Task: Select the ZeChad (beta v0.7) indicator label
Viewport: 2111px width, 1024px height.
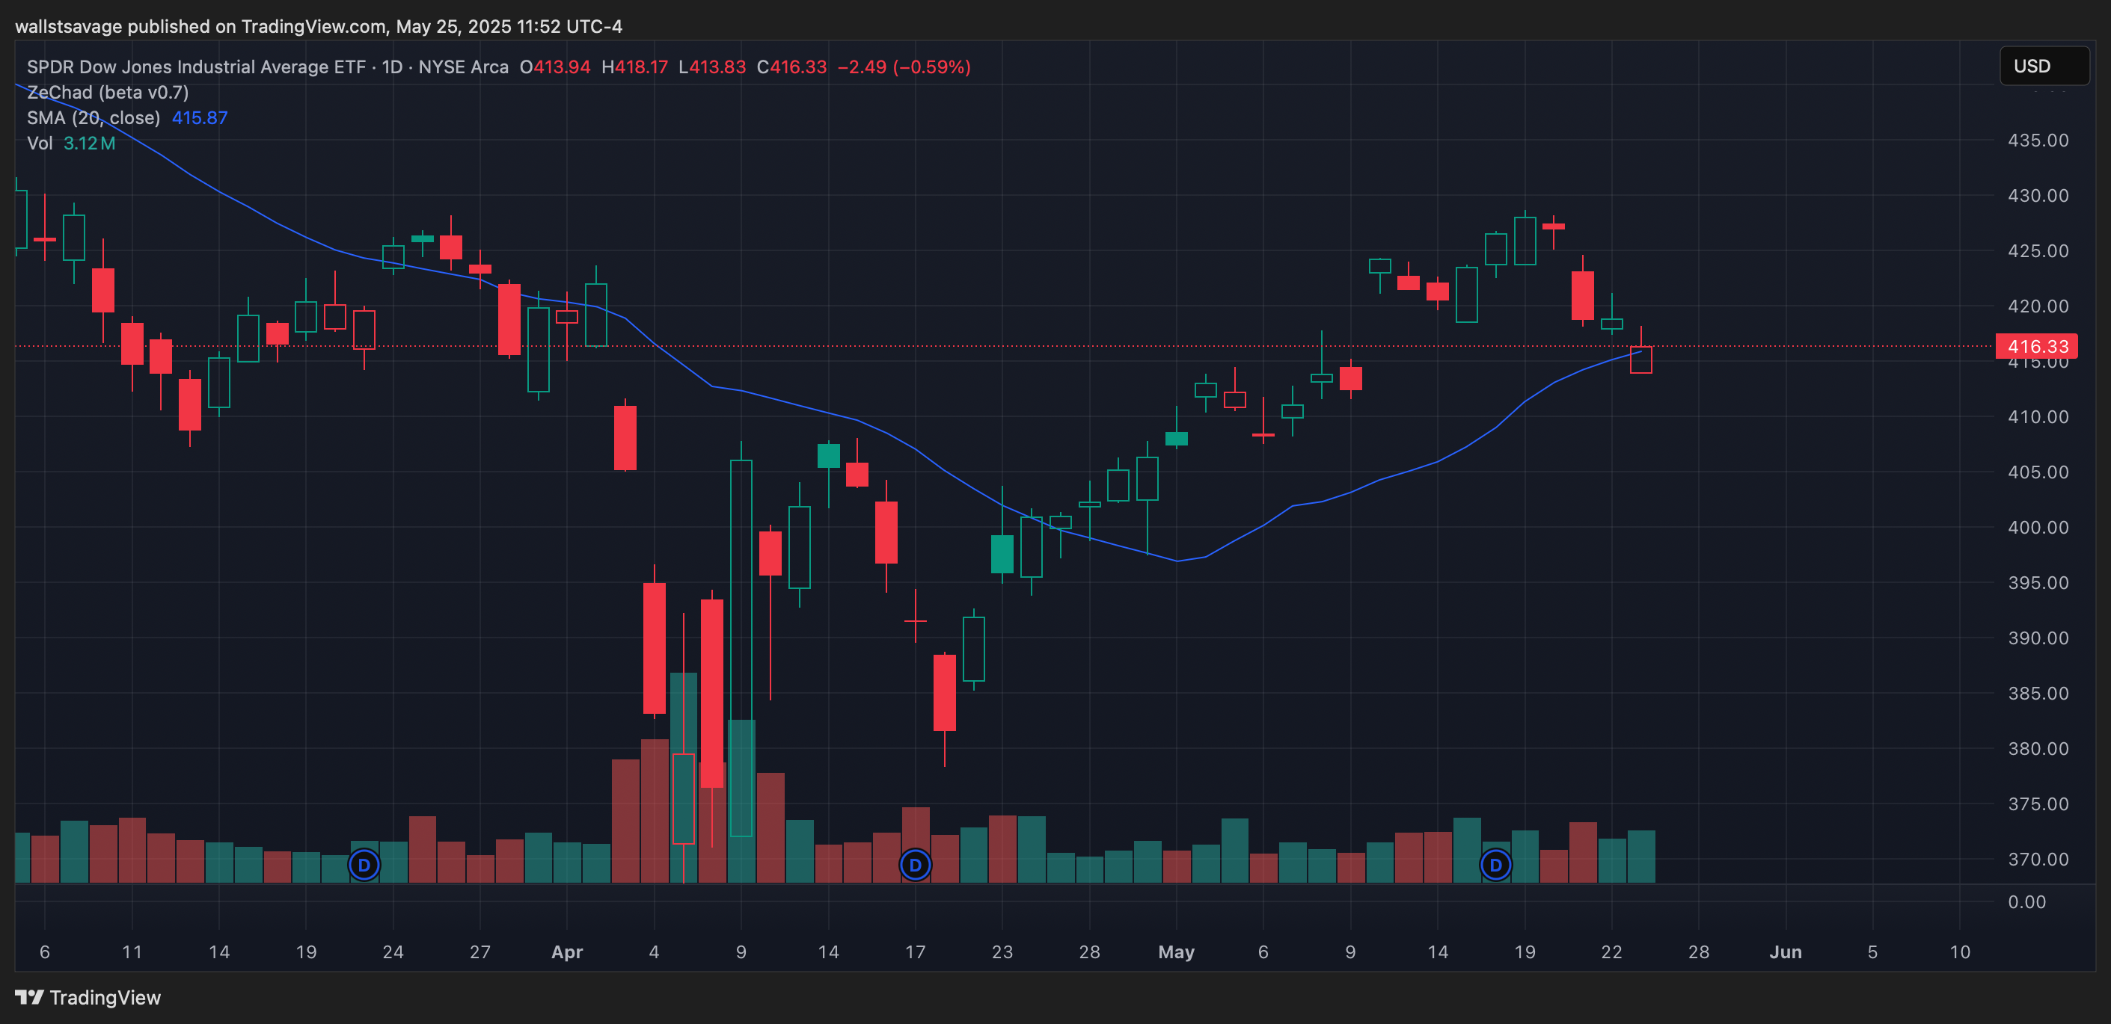Action: click(x=108, y=93)
